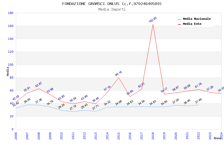The height and width of the screenshot is (145, 224).
Task: Click the red Media Ente legend swatch
Action: click(x=179, y=24)
